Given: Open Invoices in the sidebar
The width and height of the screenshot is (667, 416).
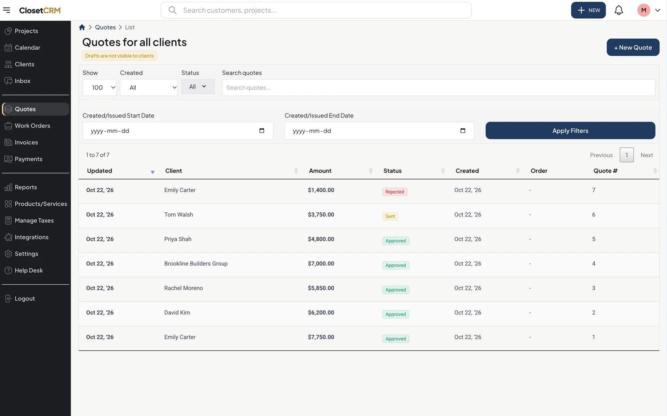Looking at the screenshot, I should coord(35,142).
